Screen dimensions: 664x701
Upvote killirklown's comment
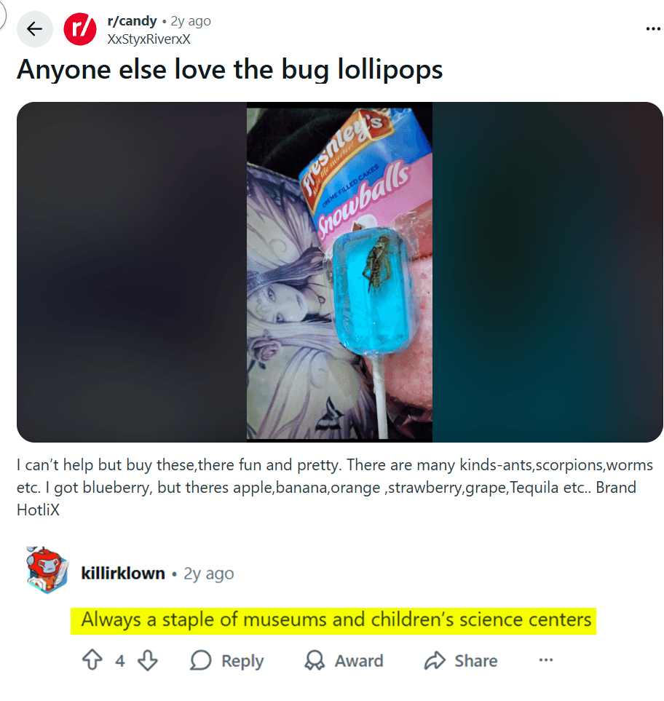point(92,660)
